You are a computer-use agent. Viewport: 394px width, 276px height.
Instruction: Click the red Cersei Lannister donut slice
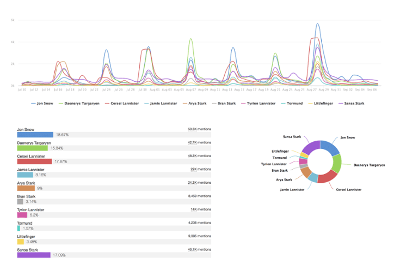327,176
